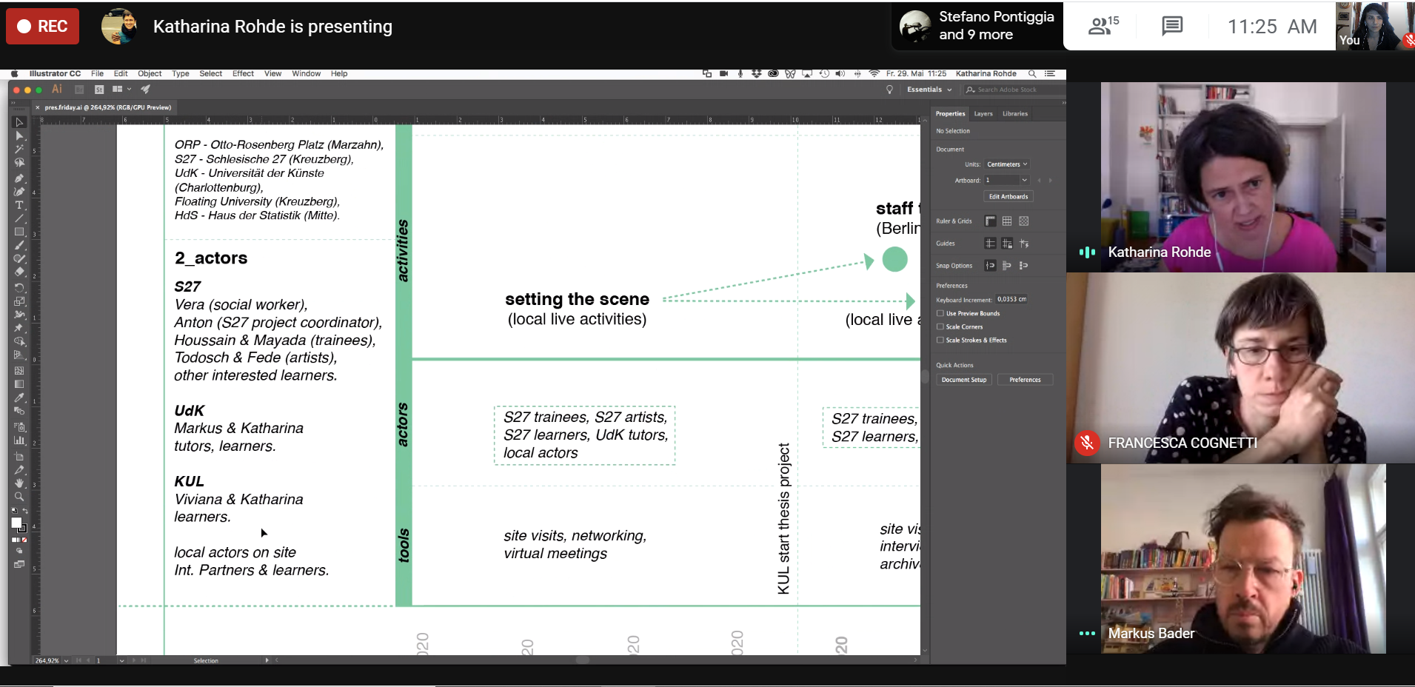Choose the Hand tool

pos(19,483)
